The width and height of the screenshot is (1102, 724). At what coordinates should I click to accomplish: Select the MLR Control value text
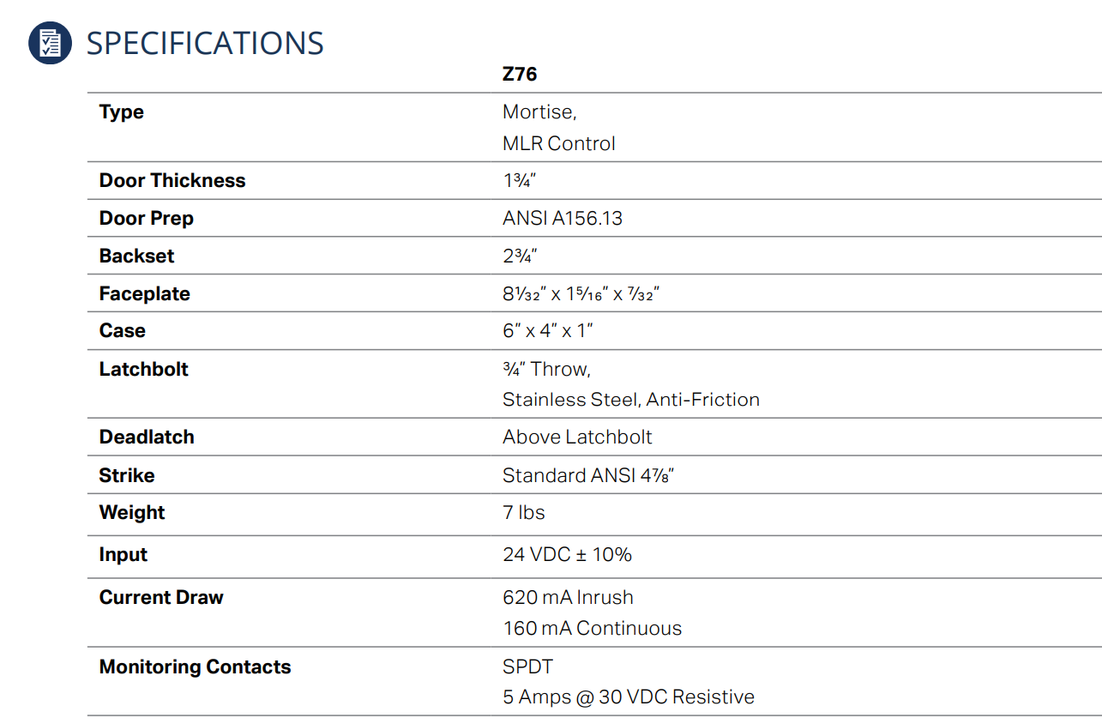tap(559, 143)
